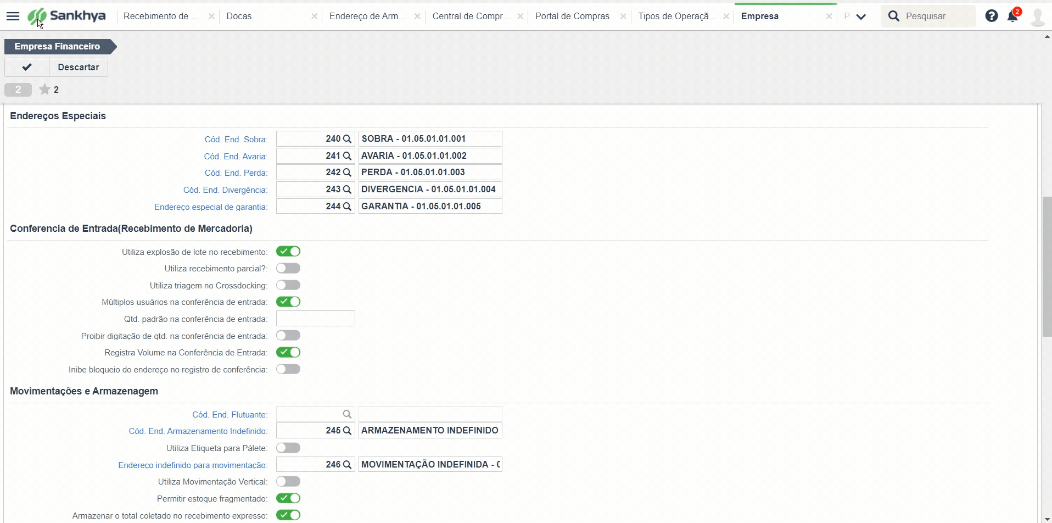Open lookup for Cód. End. Perda
Screen dimensions: 1052x523
pos(347,173)
